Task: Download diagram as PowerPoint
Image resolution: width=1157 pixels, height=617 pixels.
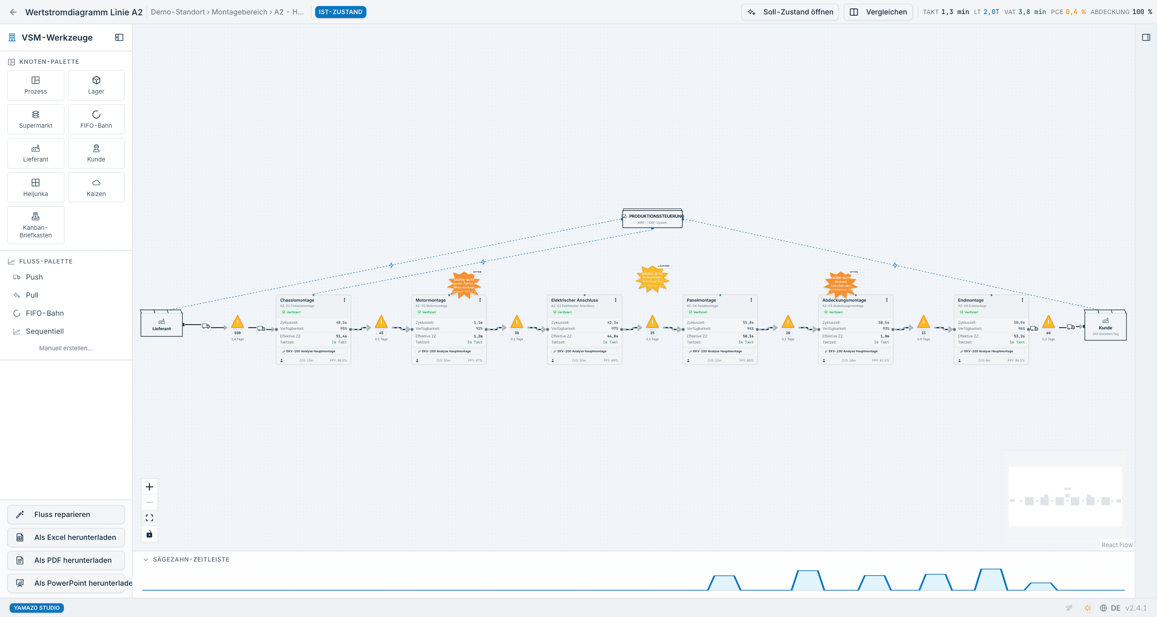Action: 66,583
